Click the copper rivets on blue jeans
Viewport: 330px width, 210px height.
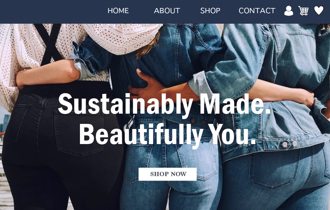tap(198, 121)
